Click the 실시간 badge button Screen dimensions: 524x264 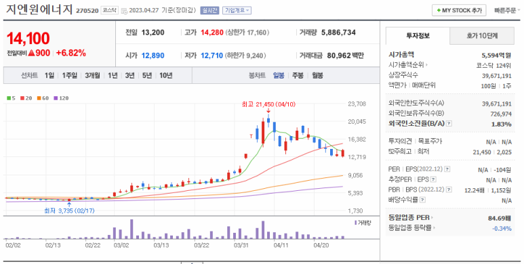(x=209, y=10)
